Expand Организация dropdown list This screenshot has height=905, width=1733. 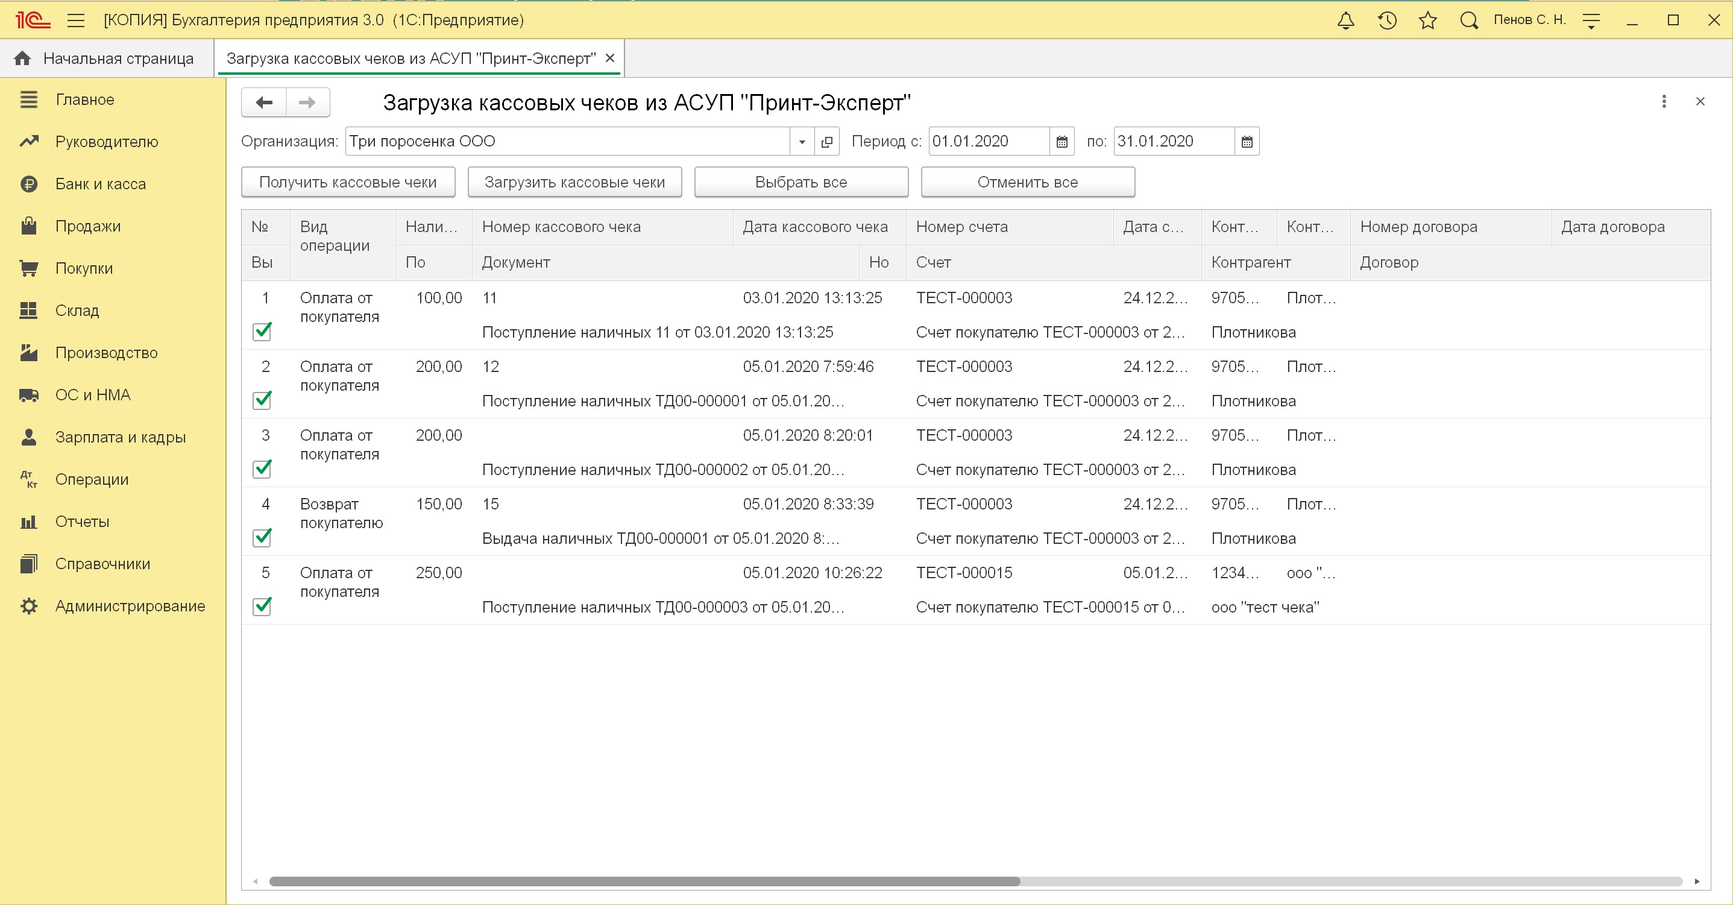click(802, 141)
